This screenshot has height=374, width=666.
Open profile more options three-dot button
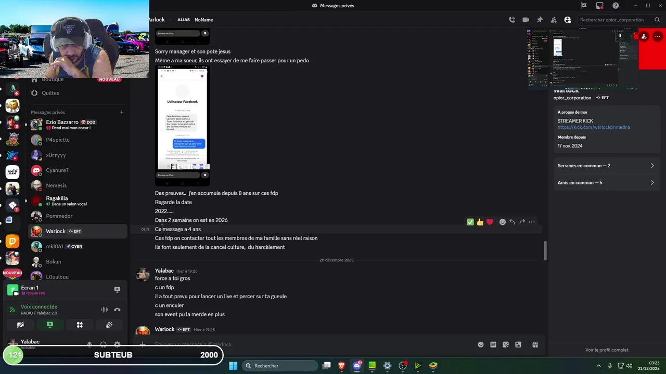click(x=658, y=36)
